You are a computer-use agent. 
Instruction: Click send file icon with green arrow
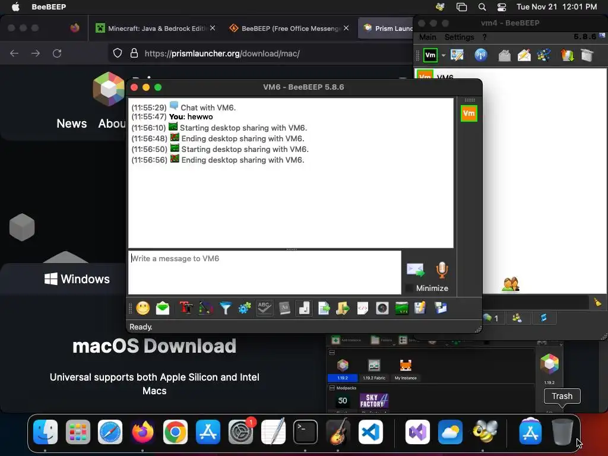(x=324, y=309)
